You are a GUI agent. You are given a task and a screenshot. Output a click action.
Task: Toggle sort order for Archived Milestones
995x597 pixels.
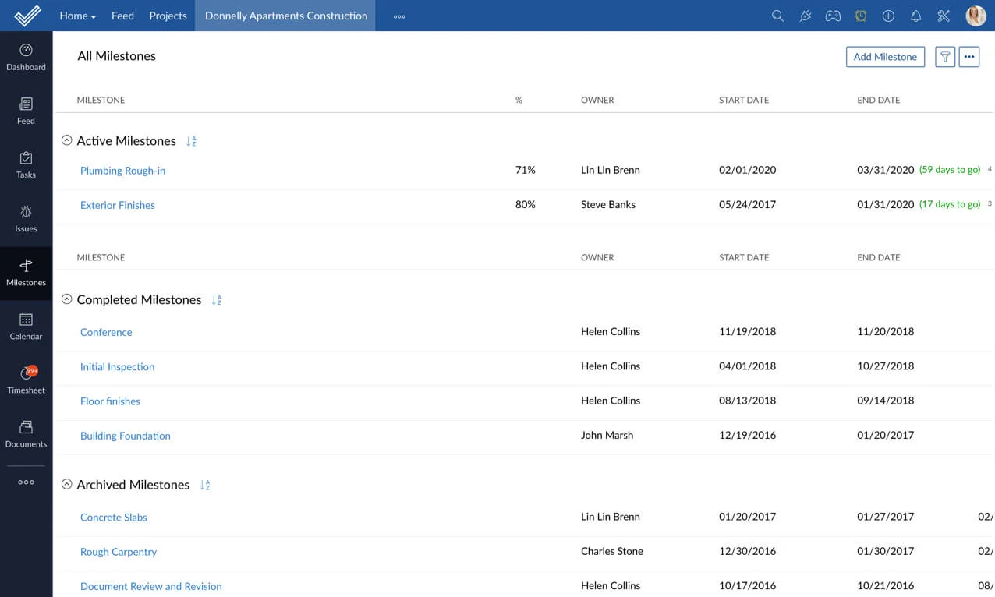[x=205, y=485]
